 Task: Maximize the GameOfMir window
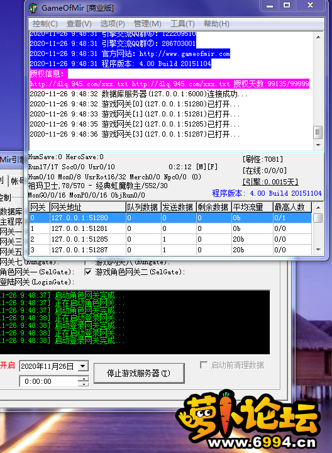click(x=286, y=5)
